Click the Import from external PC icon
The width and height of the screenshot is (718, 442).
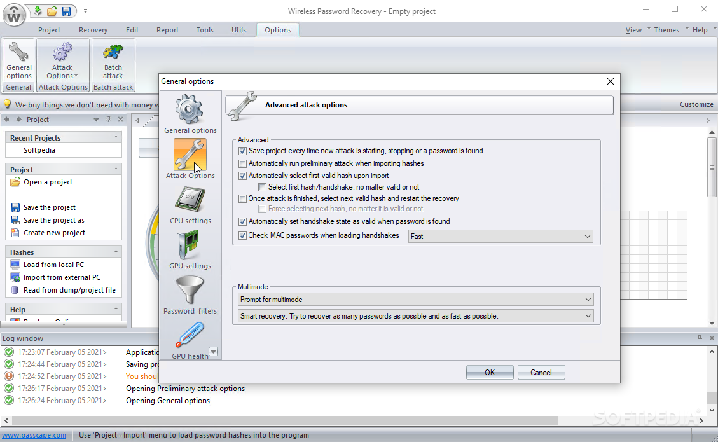click(x=15, y=277)
